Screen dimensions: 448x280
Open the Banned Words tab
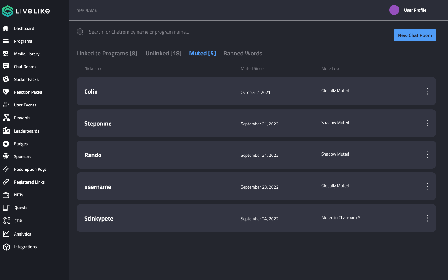point(243,53)
